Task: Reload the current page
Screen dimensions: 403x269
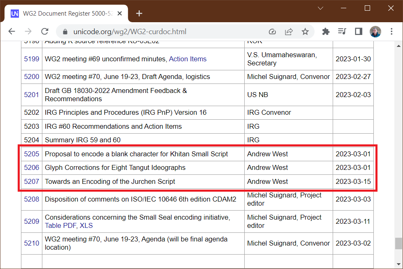Action: [45, 31]
